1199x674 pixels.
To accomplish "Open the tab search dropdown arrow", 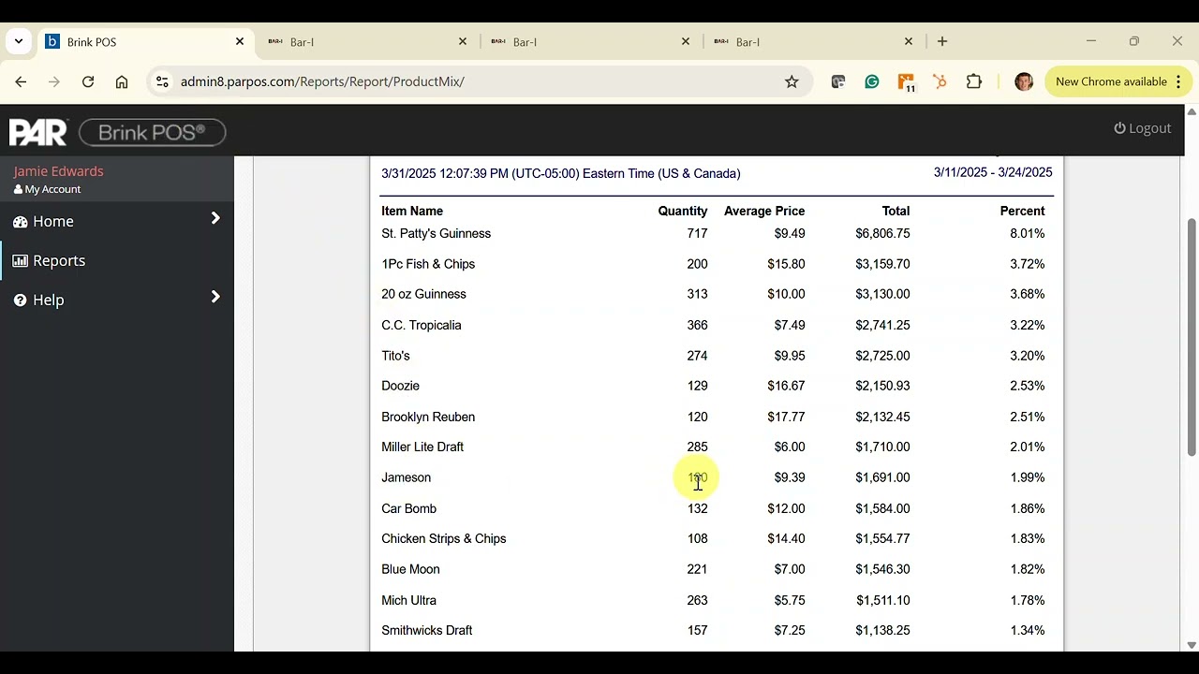I will coord(19,42).
